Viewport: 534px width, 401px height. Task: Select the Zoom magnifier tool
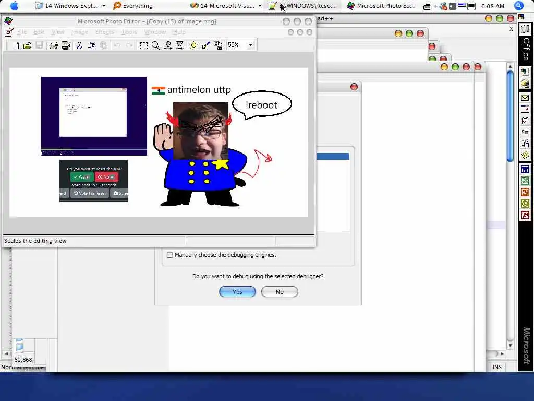(x=155, y=45)
